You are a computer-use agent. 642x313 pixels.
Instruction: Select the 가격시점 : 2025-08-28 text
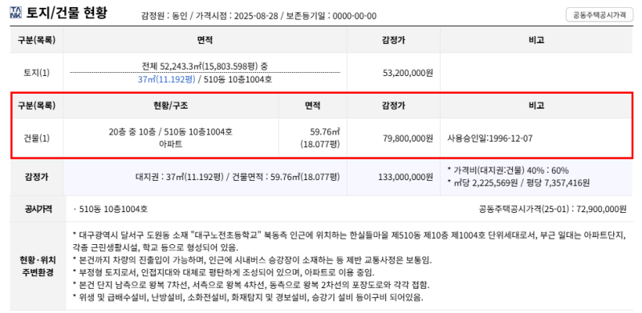tap(237, 16)
